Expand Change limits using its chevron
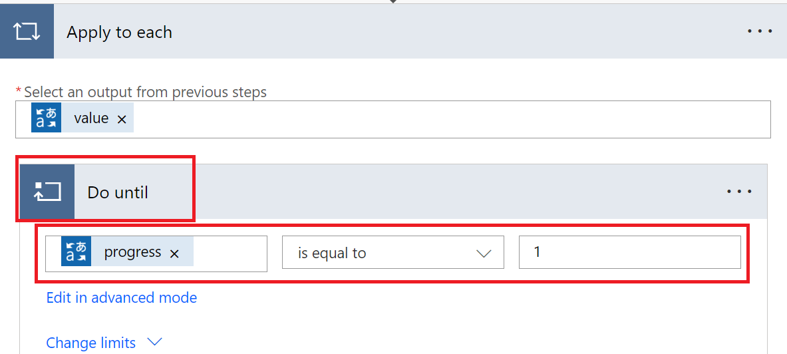The image size is (787, 354). (154, 342)
